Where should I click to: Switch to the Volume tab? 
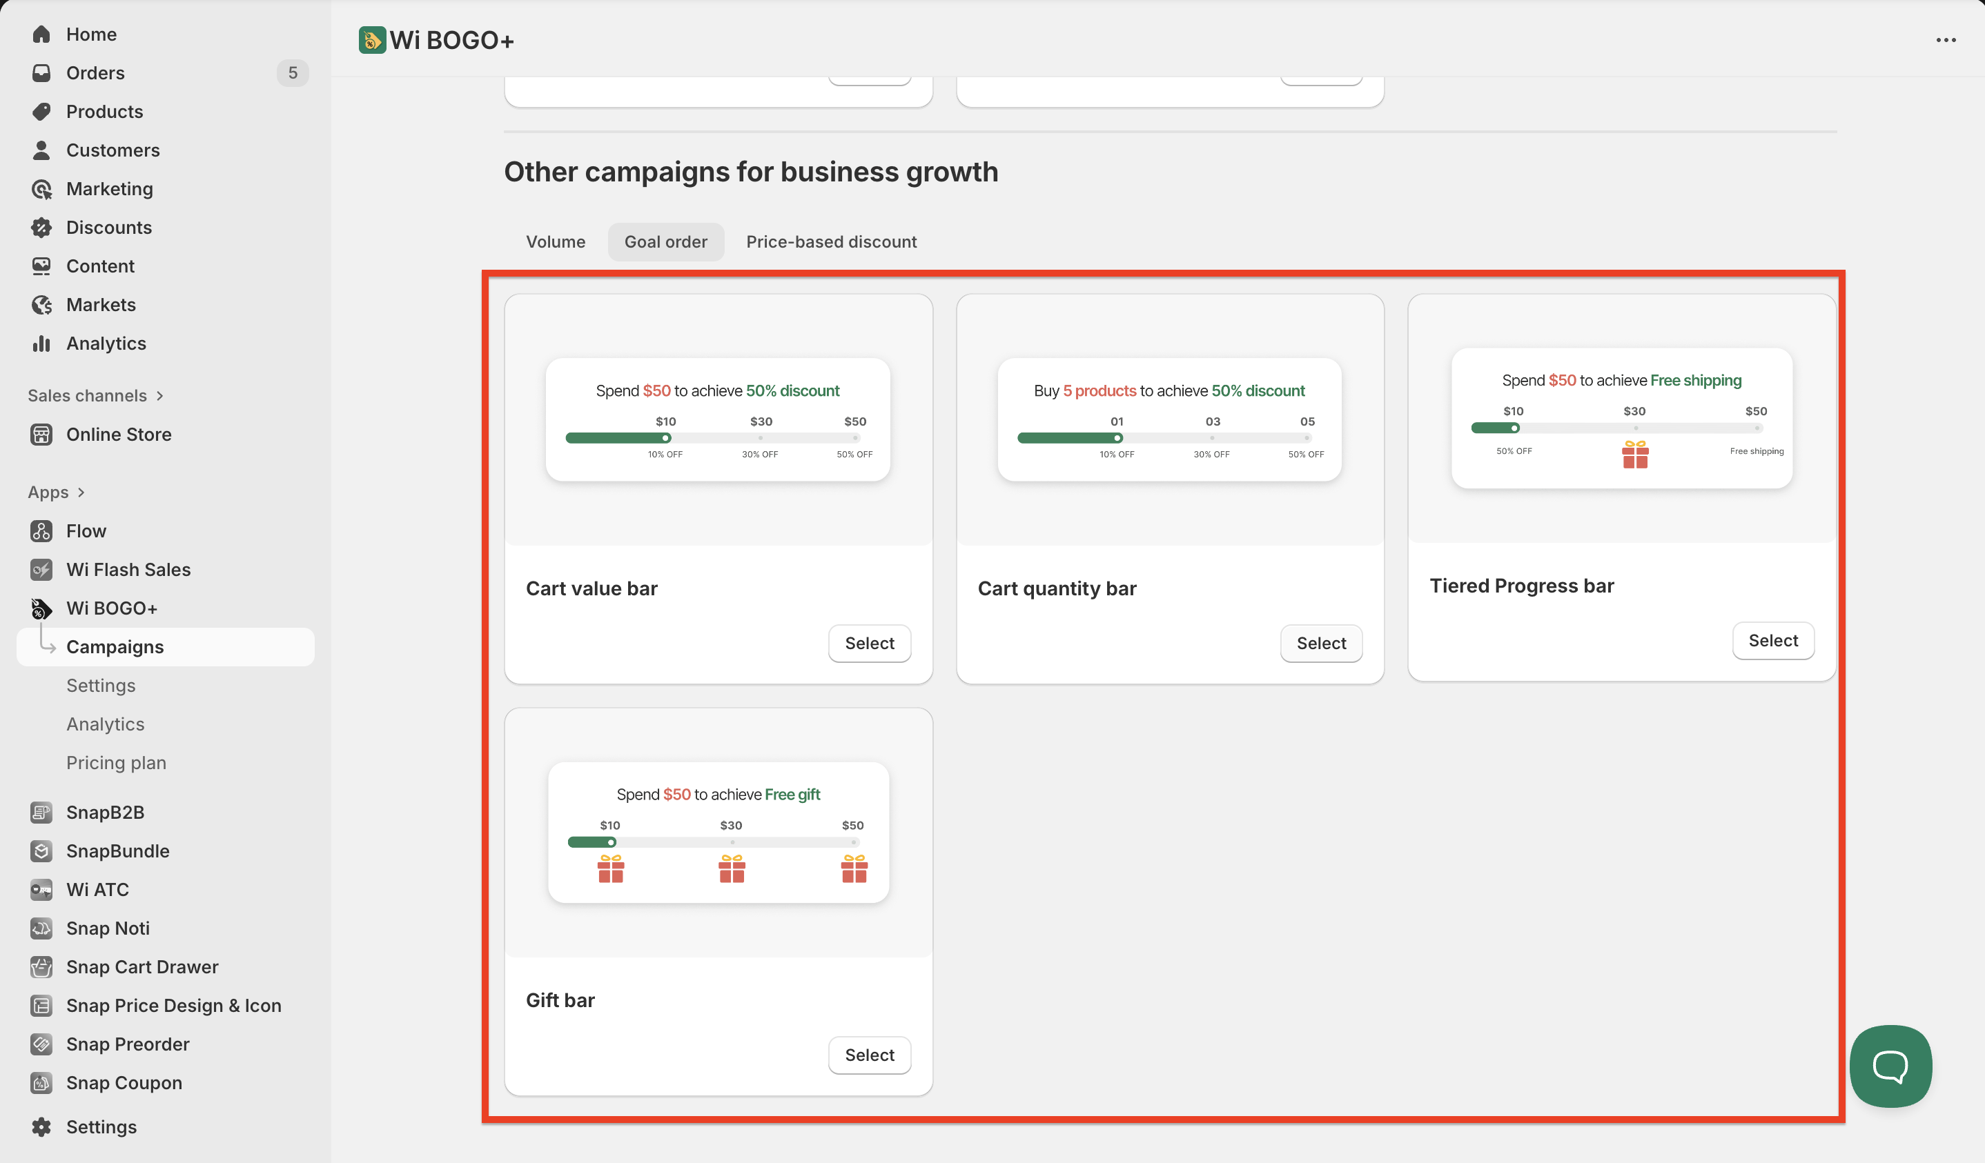tap(556, 241)
